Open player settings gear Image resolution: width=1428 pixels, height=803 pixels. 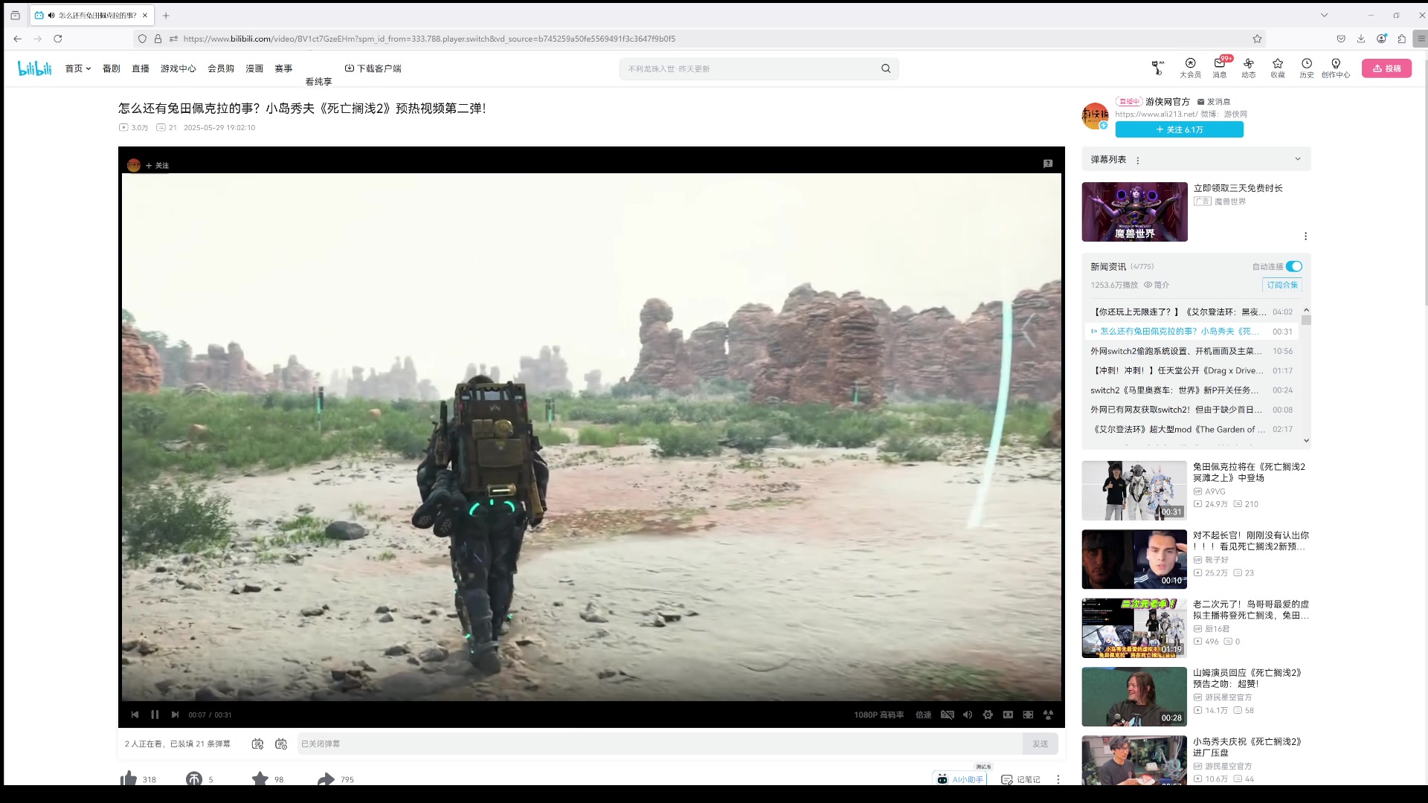[988, 715]
